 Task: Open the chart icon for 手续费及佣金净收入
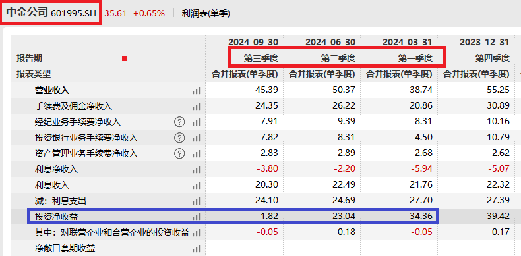[x=197, y=107]
